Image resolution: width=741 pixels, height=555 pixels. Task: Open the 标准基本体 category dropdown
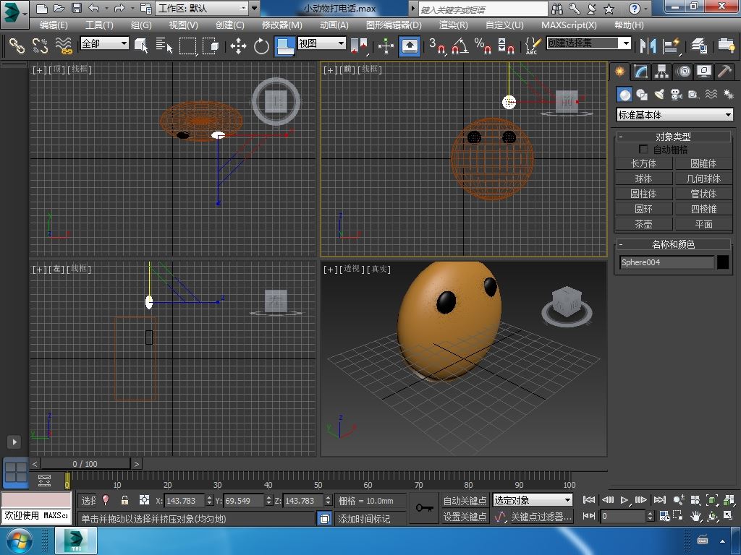pyautogui.click(x=674, y=115)
